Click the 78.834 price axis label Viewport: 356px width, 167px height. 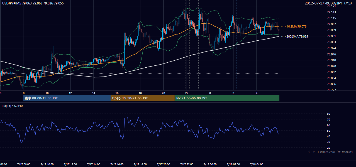click(331, 78)
